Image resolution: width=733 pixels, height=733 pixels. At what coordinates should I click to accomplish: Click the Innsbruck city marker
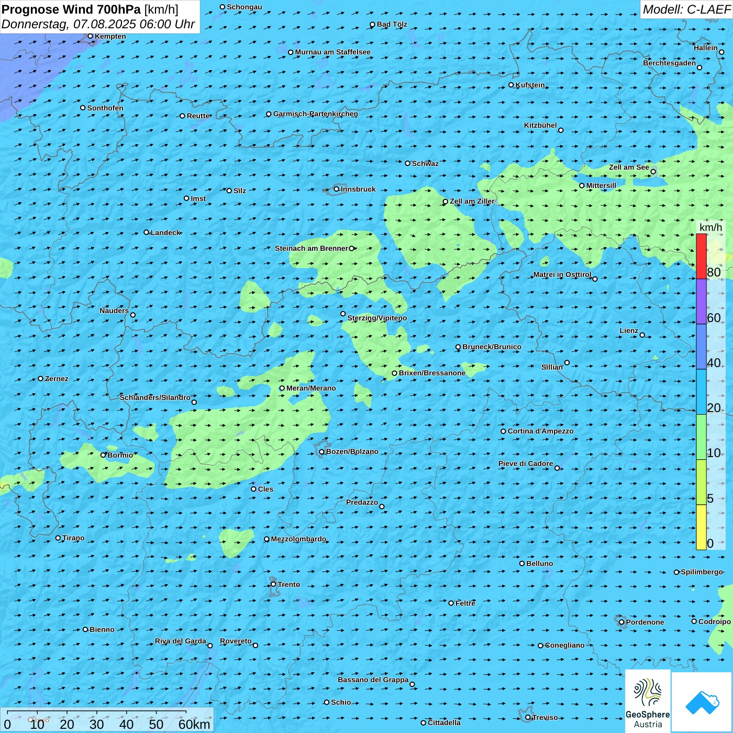point(337,189)
